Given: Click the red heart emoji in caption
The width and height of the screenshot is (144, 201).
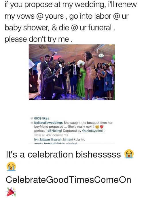Looking at the screenshot, I should [x=101, y=127].
